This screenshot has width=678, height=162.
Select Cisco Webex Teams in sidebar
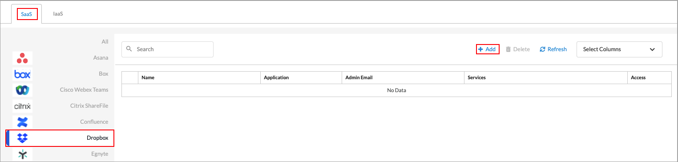[84, 90]
